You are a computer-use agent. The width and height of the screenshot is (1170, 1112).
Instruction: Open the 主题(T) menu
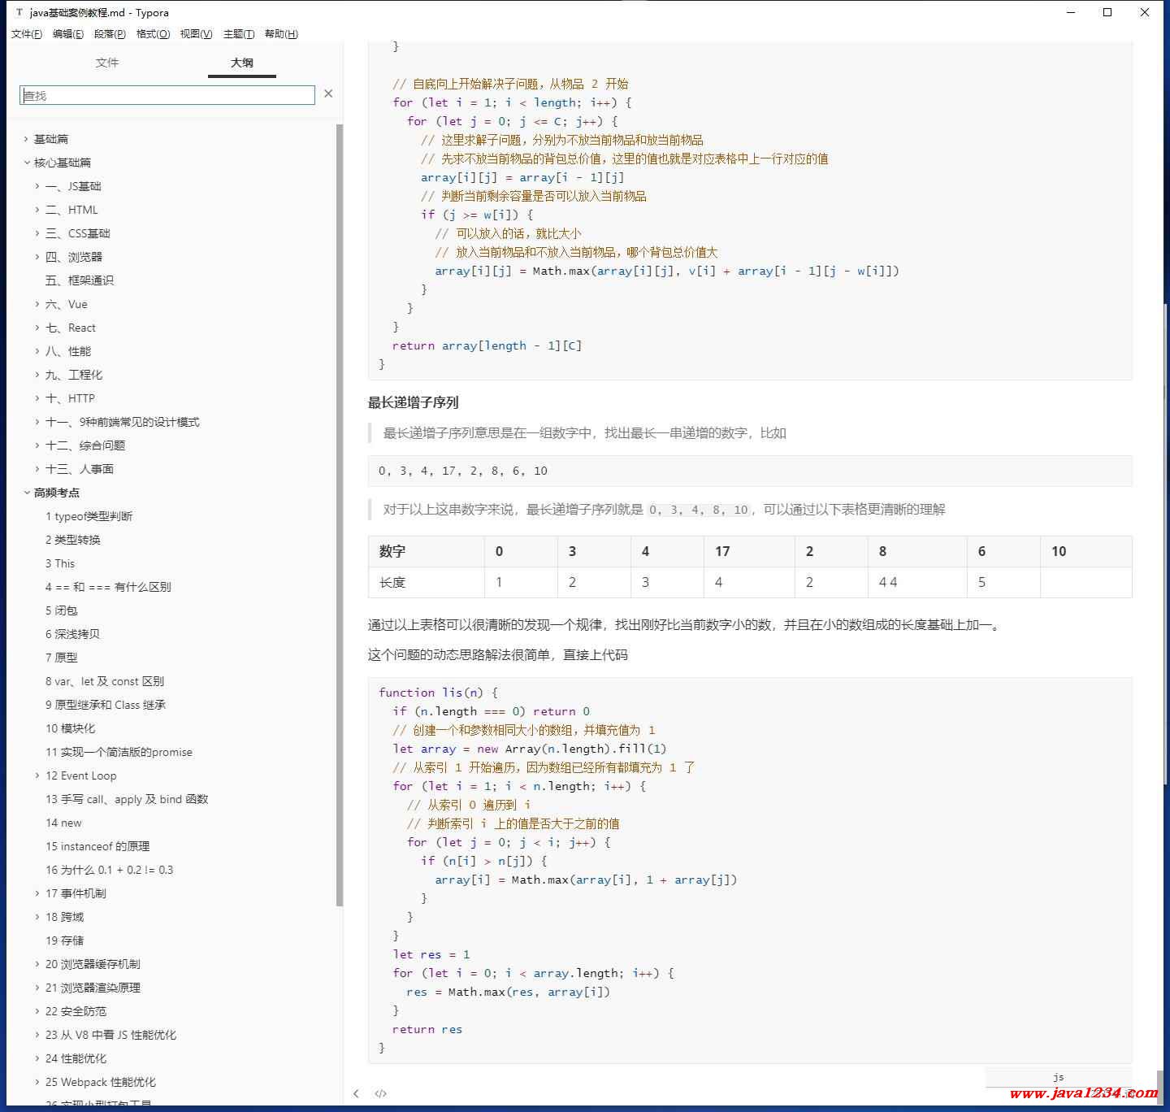pos(238,34)
